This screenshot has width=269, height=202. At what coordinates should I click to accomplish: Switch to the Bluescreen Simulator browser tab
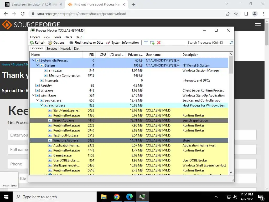(x=34, y=4)
